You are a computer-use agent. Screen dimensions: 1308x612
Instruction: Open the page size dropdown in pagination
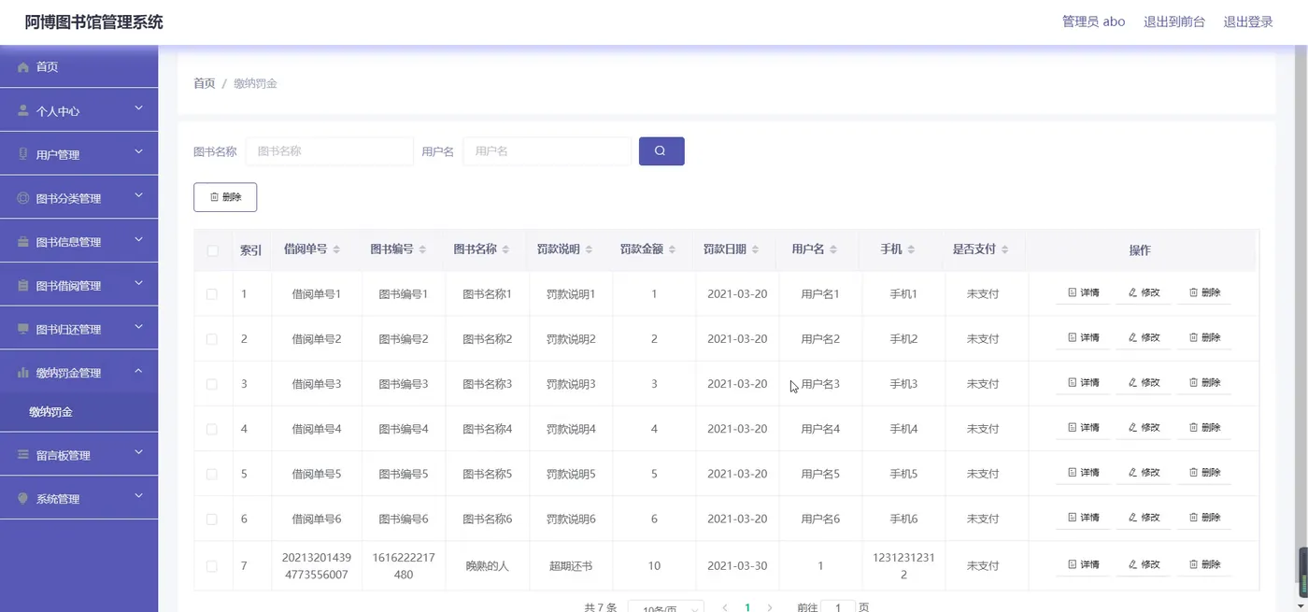[x=665, y=606]
